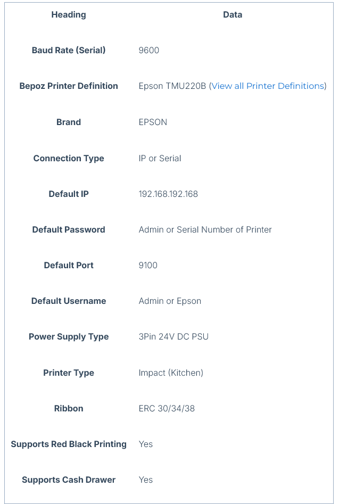This screenshot has width=339, height=504.
Task: Click the 192.168.192.168 default IP value
Action: (x=168, y=194)
